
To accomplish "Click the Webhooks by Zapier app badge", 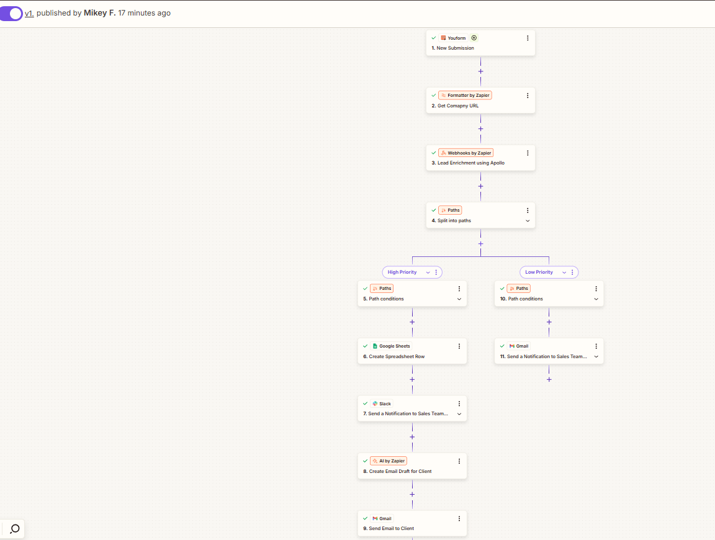I will pos(465,153).
